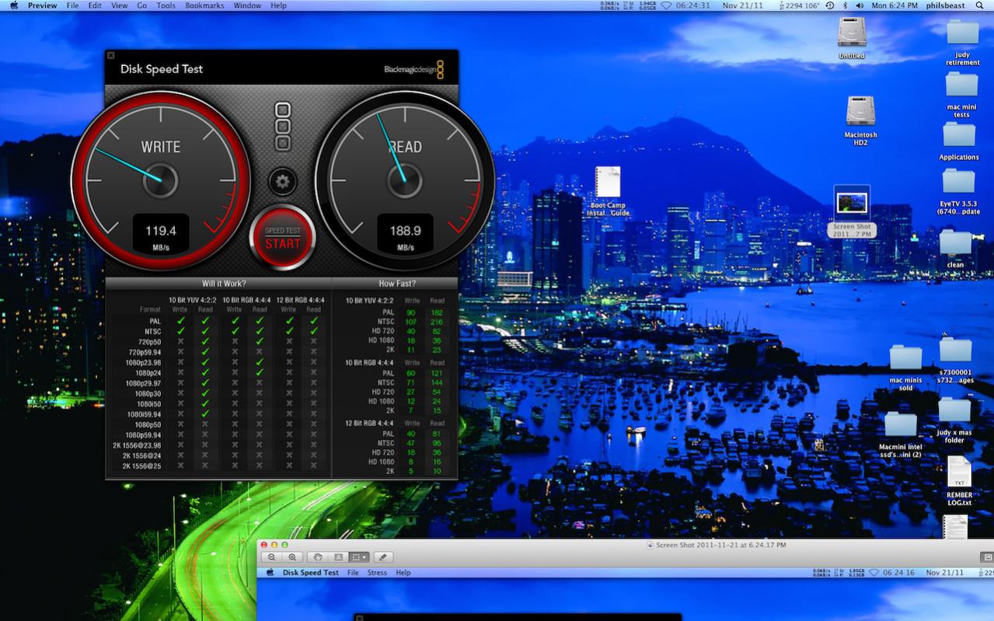Open the Preview application menu
This screenshot has height=621, width=994.
(x=42, y=5)
